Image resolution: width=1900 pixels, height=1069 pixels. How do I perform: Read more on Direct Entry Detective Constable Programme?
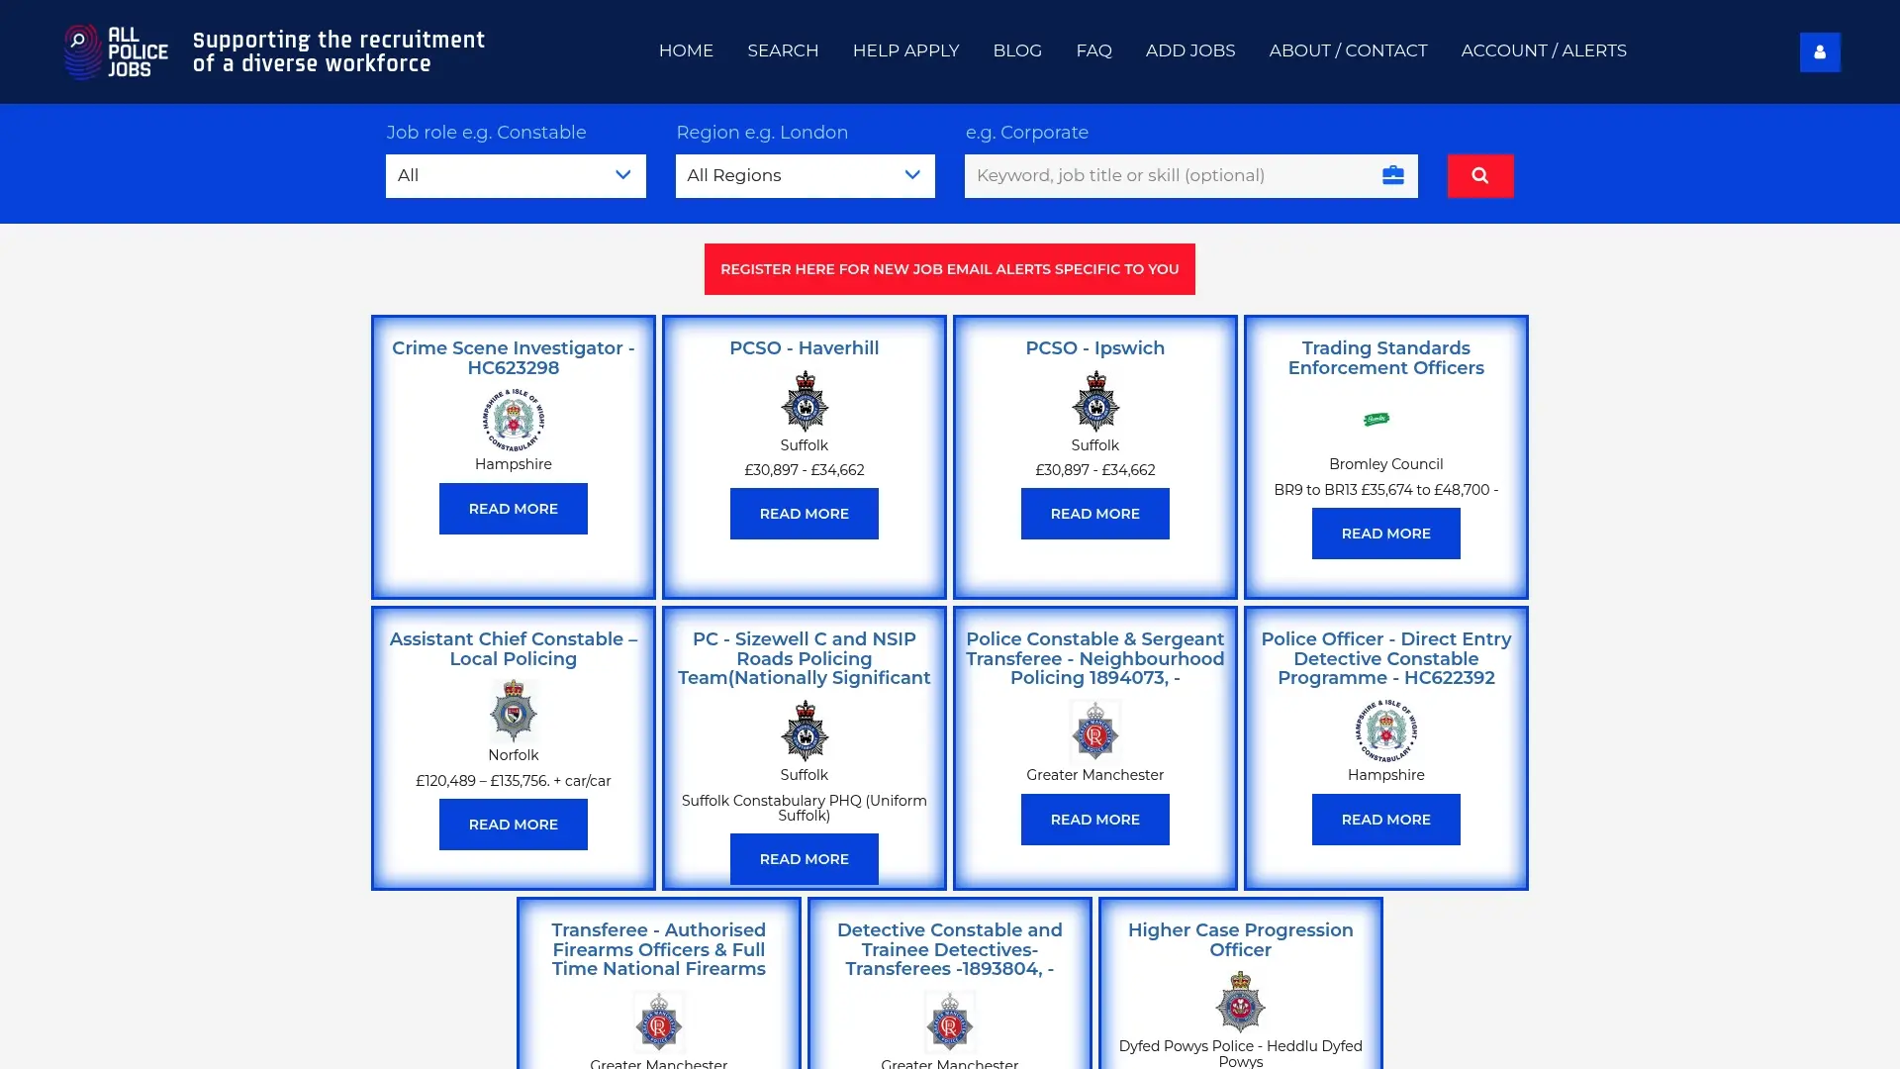coord(1386,820)
